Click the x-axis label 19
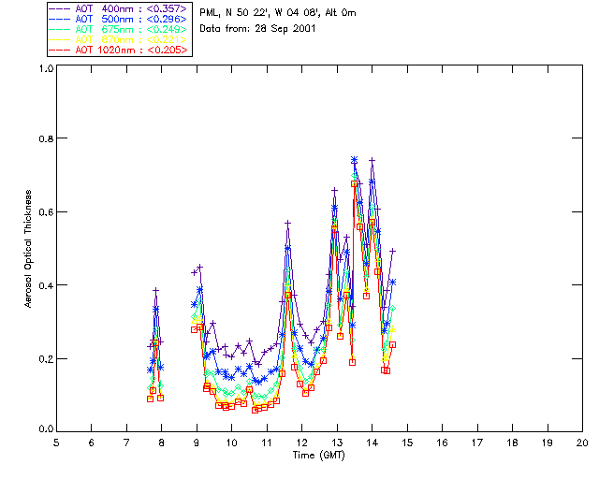The height and width of the screenshot is (479, 599). [548, 443]
